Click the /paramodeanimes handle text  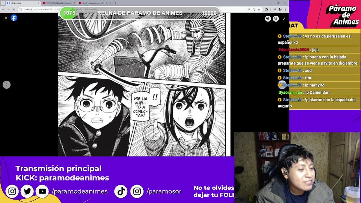click(x=80, y=191)
